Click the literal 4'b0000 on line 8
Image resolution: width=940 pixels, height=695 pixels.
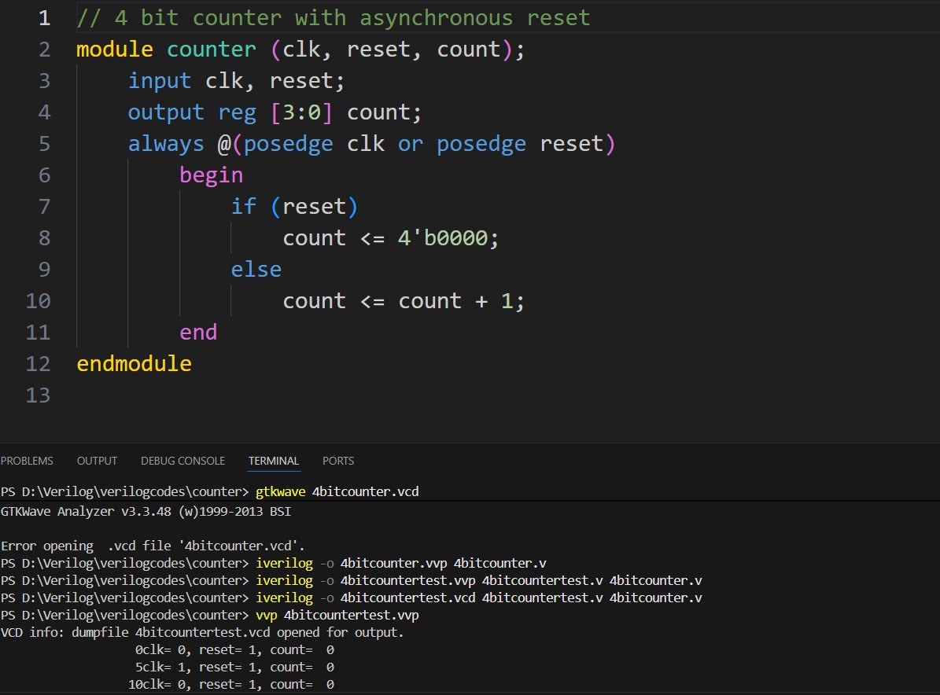pyautogui.click(x=443, y=238)
